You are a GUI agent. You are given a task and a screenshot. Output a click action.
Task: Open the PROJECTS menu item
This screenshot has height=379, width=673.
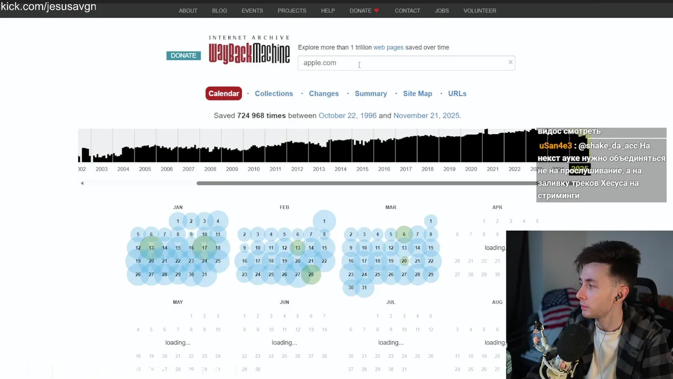[x=292, y=11]
